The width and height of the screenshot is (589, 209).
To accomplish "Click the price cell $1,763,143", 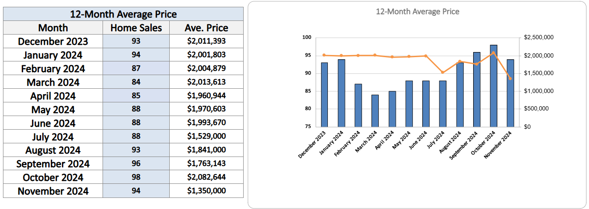I will pyautogui.click(x=206, y=164).
